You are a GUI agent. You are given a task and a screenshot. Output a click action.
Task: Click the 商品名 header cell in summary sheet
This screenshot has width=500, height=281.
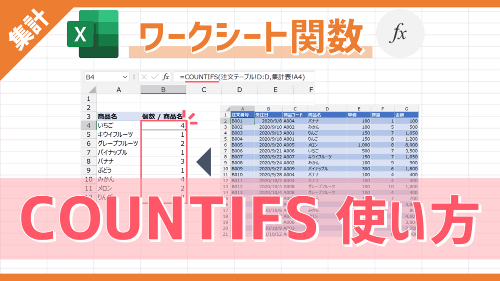(118, 116)
